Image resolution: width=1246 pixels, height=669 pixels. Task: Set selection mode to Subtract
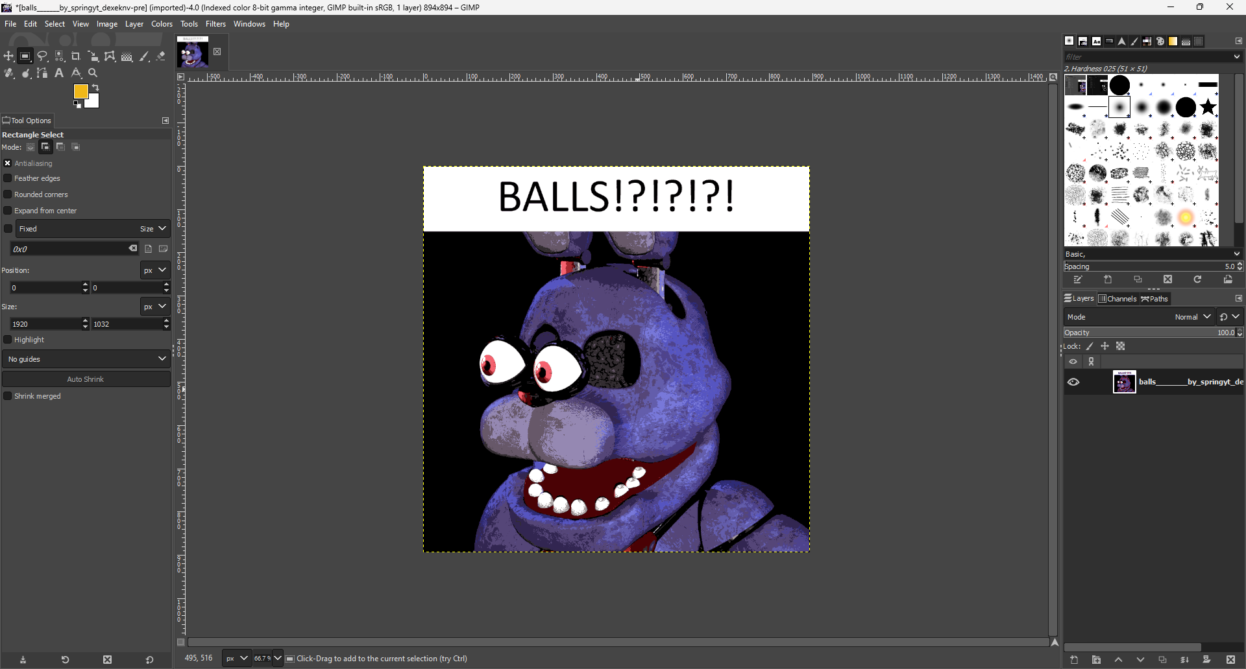point(60,147)
